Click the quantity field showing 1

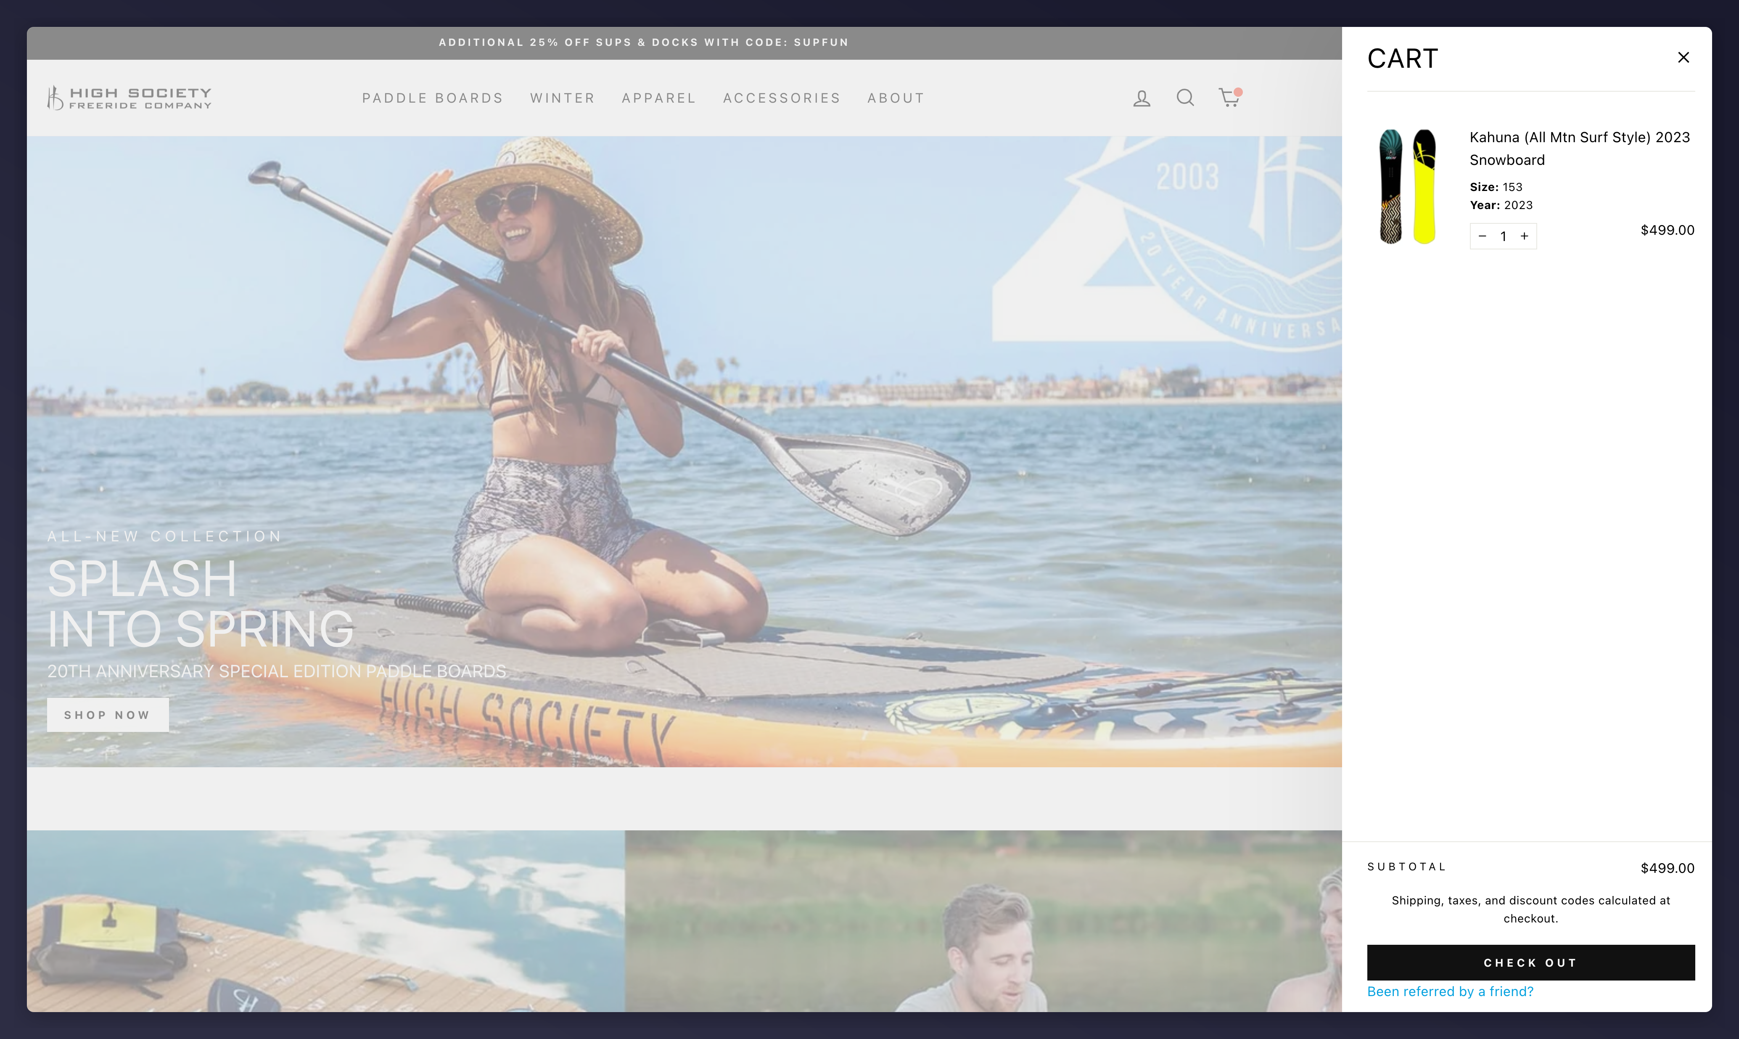pyautogui.click(x=1503, y=236)
